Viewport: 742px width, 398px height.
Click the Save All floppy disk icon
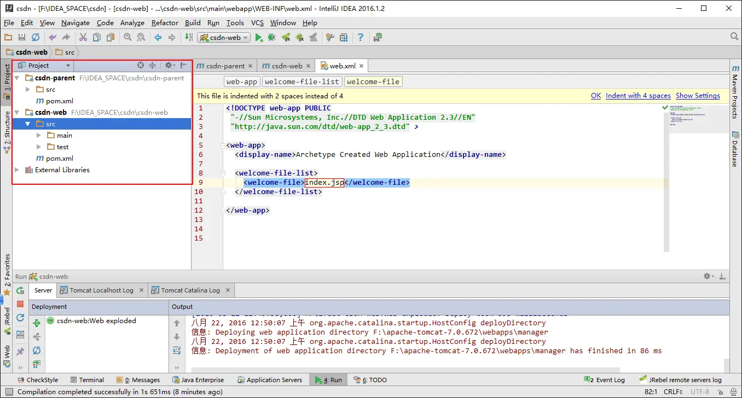click(x=22, y=38)
